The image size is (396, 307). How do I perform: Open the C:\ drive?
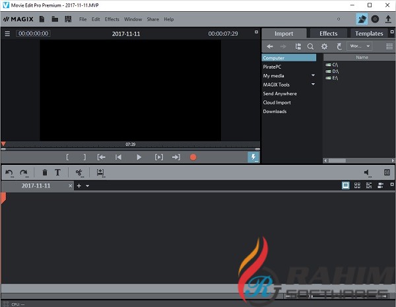[332, 65]
